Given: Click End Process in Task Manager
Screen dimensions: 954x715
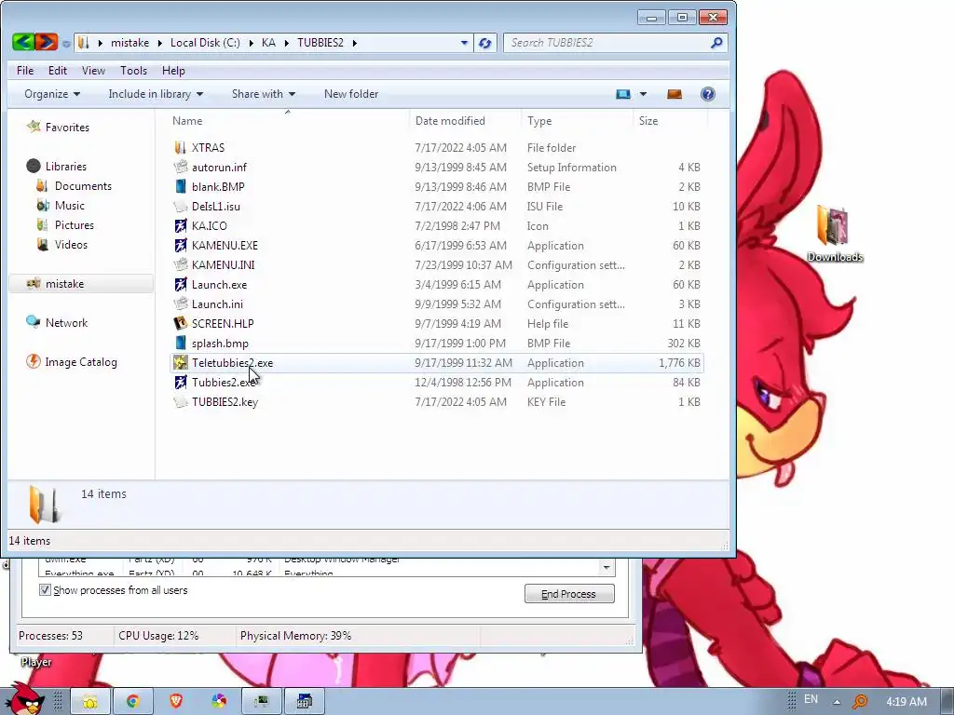Looking at the screenshot, I should (x=569, y=594).
